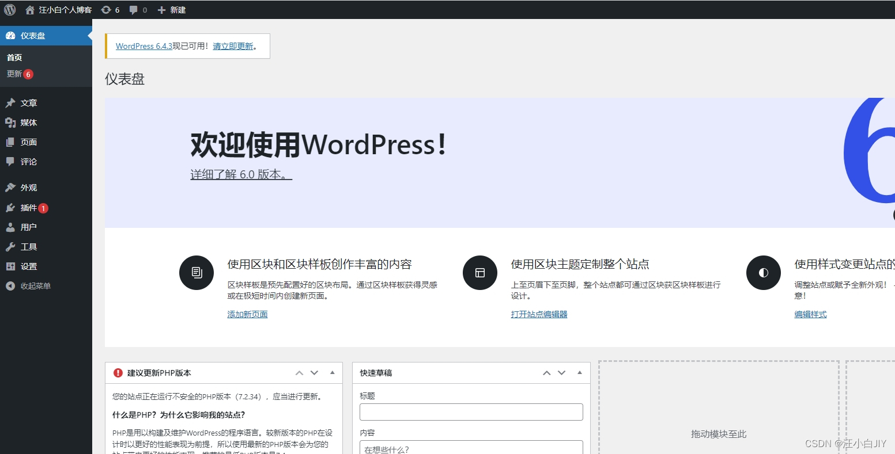Open comments bubble in admin bar

tap(138, 10)
